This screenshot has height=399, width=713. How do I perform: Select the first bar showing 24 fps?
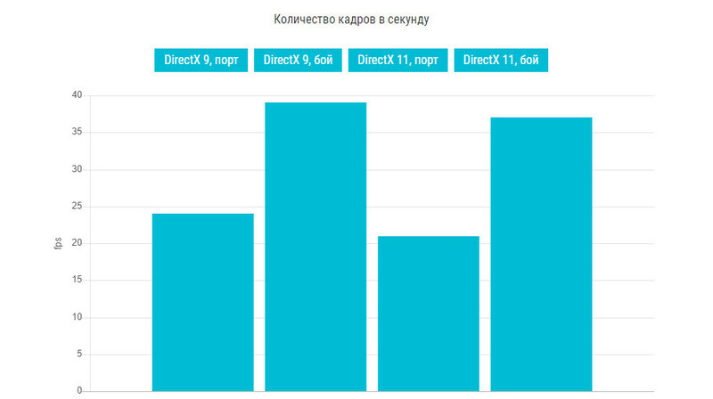point(203,302)
